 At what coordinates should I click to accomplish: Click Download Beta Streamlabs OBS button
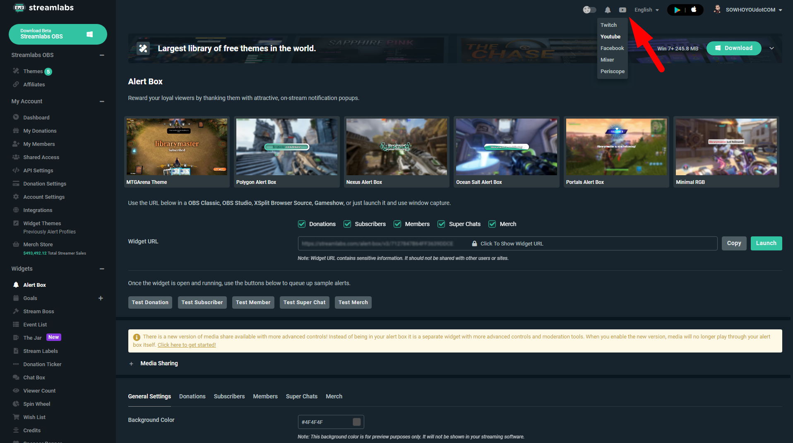point(58,34)
